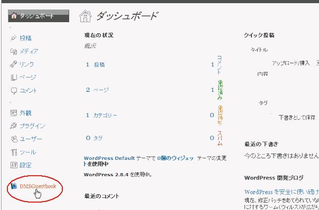Open the green 承認済み comments link
This screenshot has height=210, width=319.
(220, 90)
